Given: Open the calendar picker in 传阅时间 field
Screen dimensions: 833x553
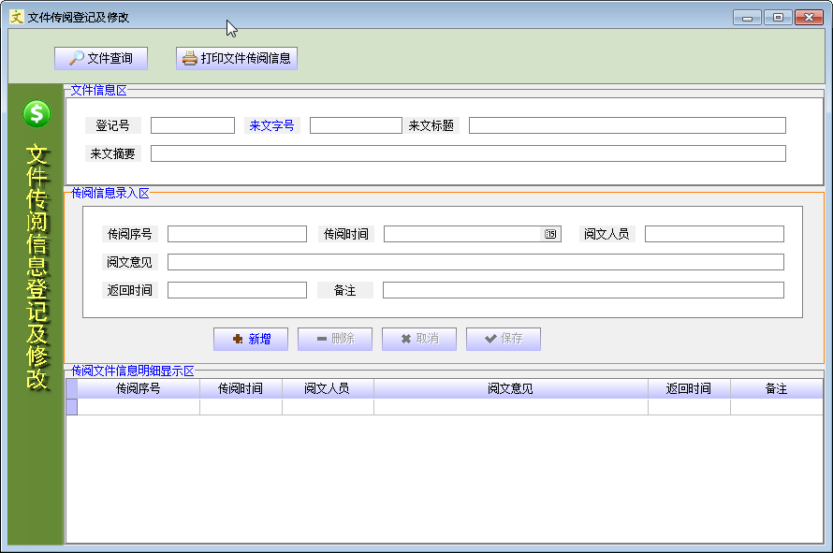Looking at the screenshot, I should [550, 234].
